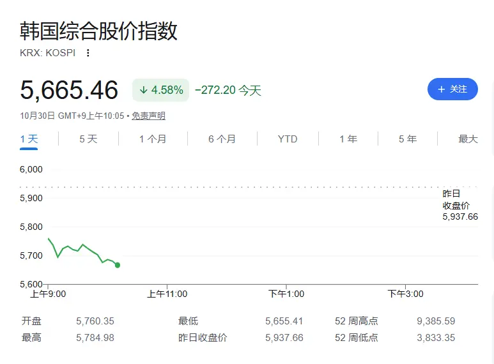Open the 免责声明 disclaimer link
Screen dimensions: 494x364
(x=148, y=116)
